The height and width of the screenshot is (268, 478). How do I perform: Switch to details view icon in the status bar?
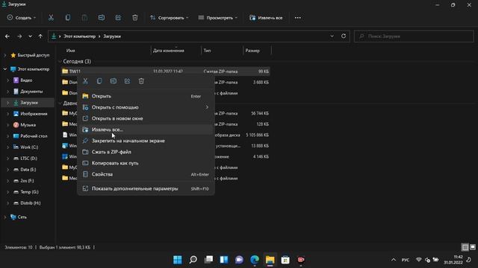point(465,247)
